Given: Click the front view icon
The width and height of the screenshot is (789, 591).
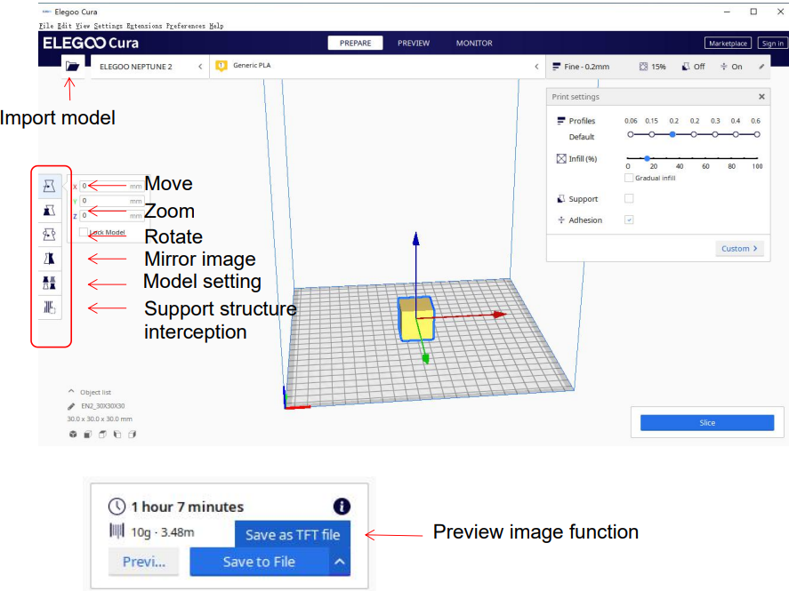Looking at the screenshot, I should (x=87, y=435).
